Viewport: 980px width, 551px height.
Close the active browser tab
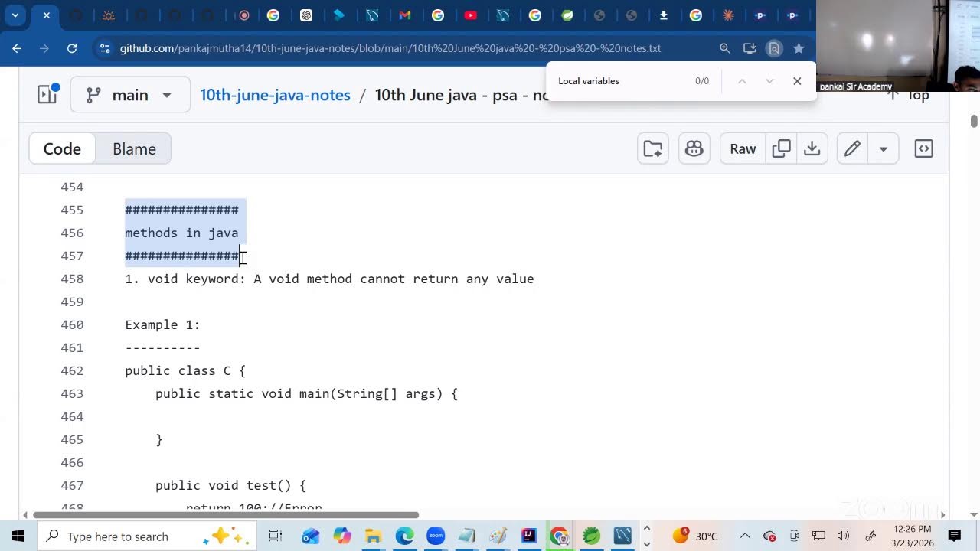pyautogui.click(x=47, y=15)
